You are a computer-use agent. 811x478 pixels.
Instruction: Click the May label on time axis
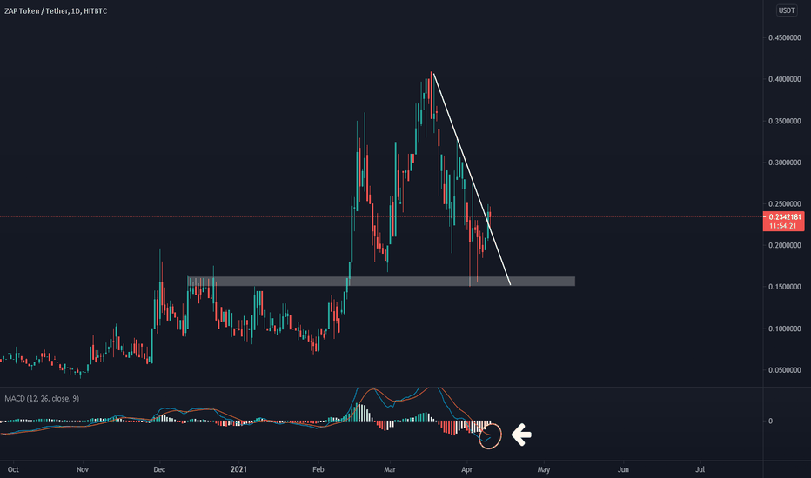click(544, 469)
